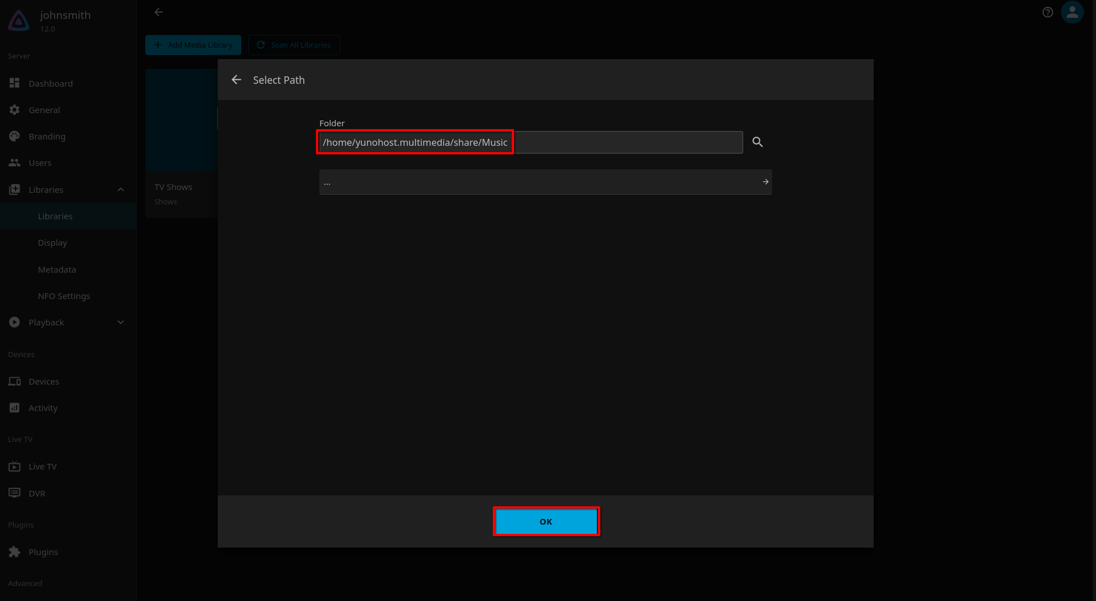Click the Live TV icon
The height and width of the screenshot is (601, 1096).
tap(14, 466)
